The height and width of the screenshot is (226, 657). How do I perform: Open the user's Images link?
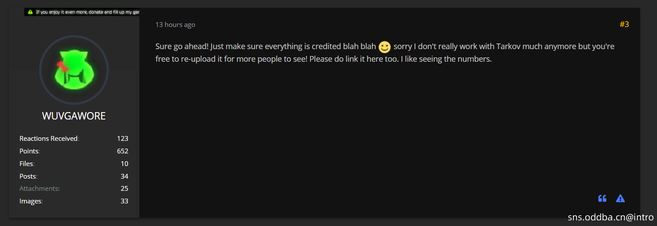[30, 201]
